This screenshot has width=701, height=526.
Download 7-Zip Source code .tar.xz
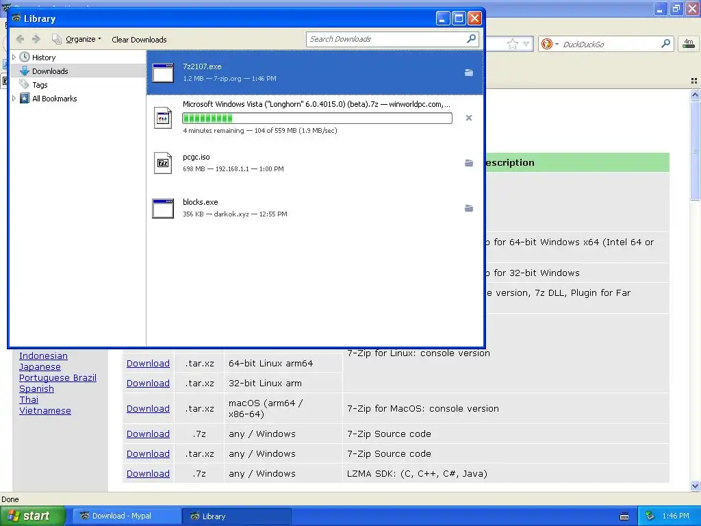point(148,453)
